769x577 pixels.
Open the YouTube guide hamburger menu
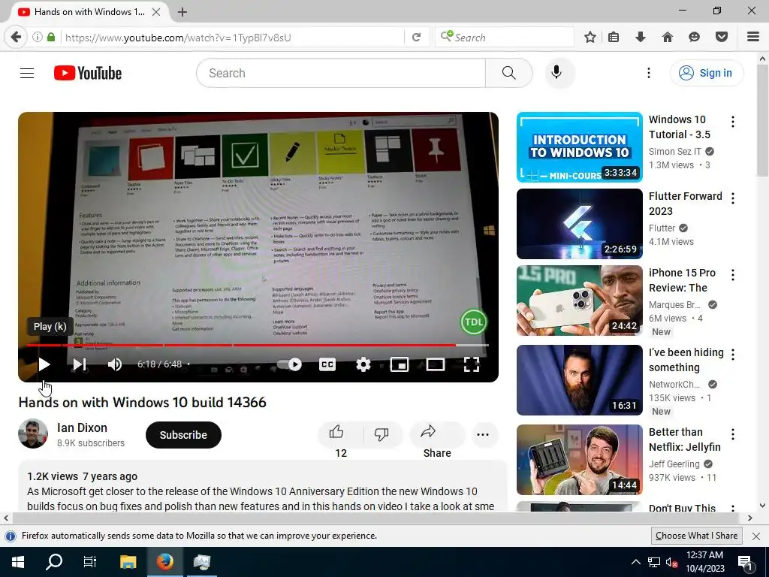[27, 73]
